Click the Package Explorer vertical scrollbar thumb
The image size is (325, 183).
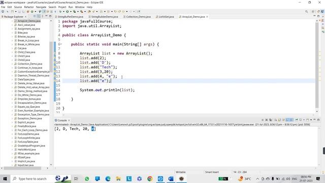[51, 56]
